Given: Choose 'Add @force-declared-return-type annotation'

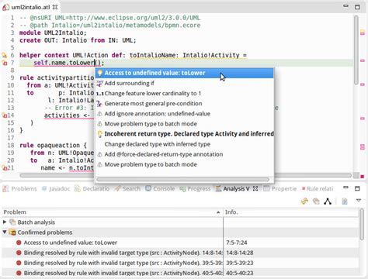Looking at the screenshot, I should 184,154.
